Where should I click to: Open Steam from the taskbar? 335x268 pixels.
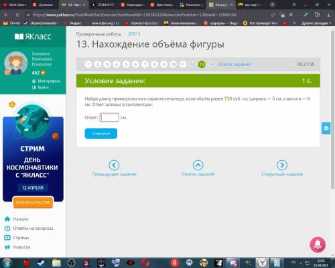tap(41, 263)
